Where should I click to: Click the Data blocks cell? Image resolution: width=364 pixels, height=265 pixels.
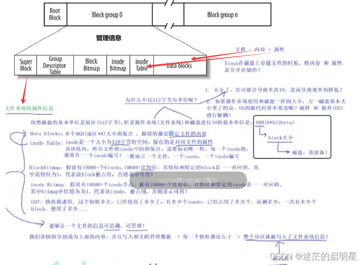pos(180,65)
